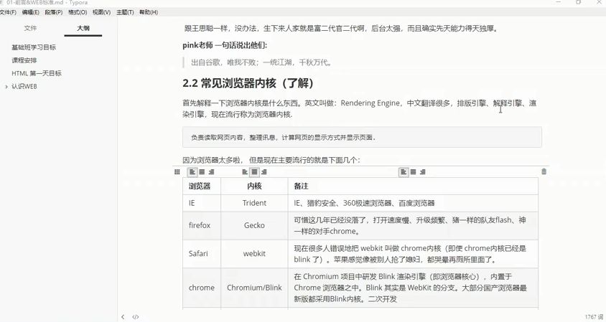Toggle source code mode icon in status bar
Screen dimensions: 606x322
tap(136, 316)
